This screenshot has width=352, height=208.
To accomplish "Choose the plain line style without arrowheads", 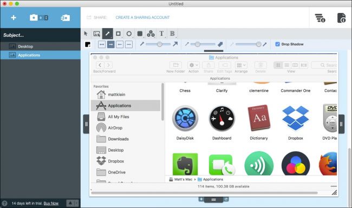I will point(129,44).
